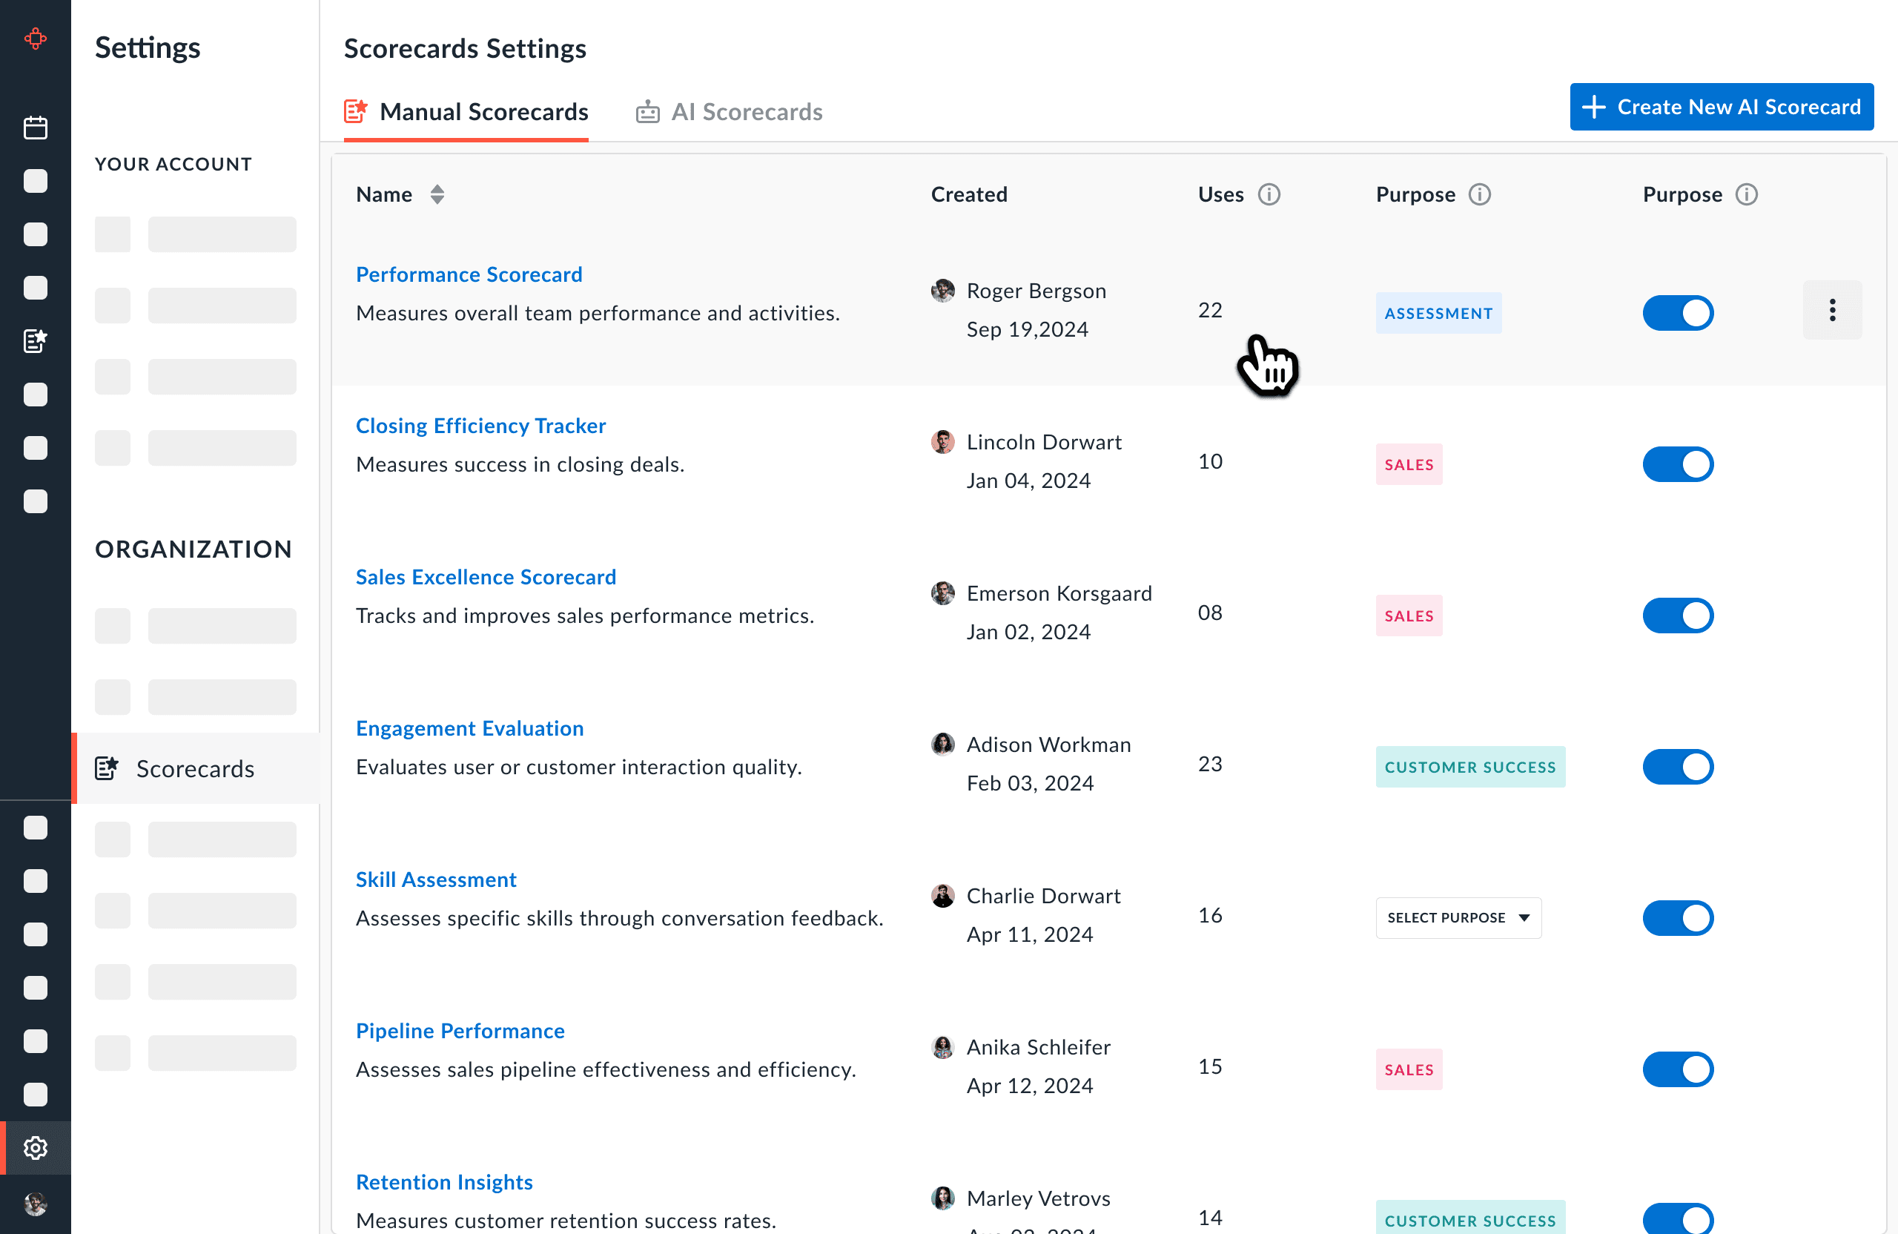Screen dimensions: 1898x1234
Task: Click Create New AI Scorecard button
Action: coord(1721,107)
